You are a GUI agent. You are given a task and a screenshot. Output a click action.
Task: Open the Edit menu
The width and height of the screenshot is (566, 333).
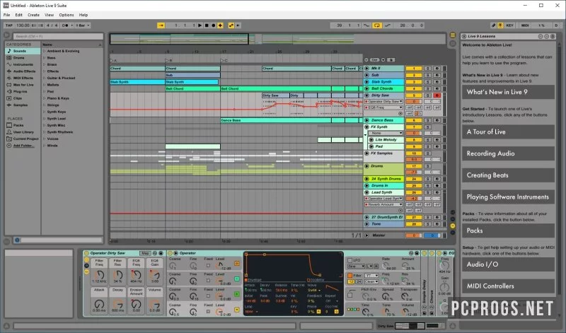19,15
